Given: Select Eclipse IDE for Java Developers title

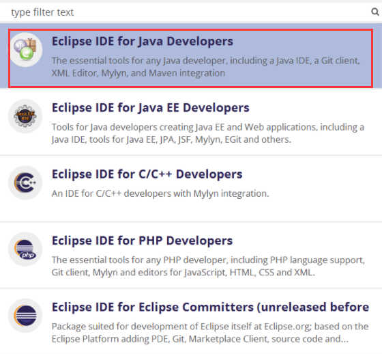Looking at the screenshot, I should (x=143, y=41).
